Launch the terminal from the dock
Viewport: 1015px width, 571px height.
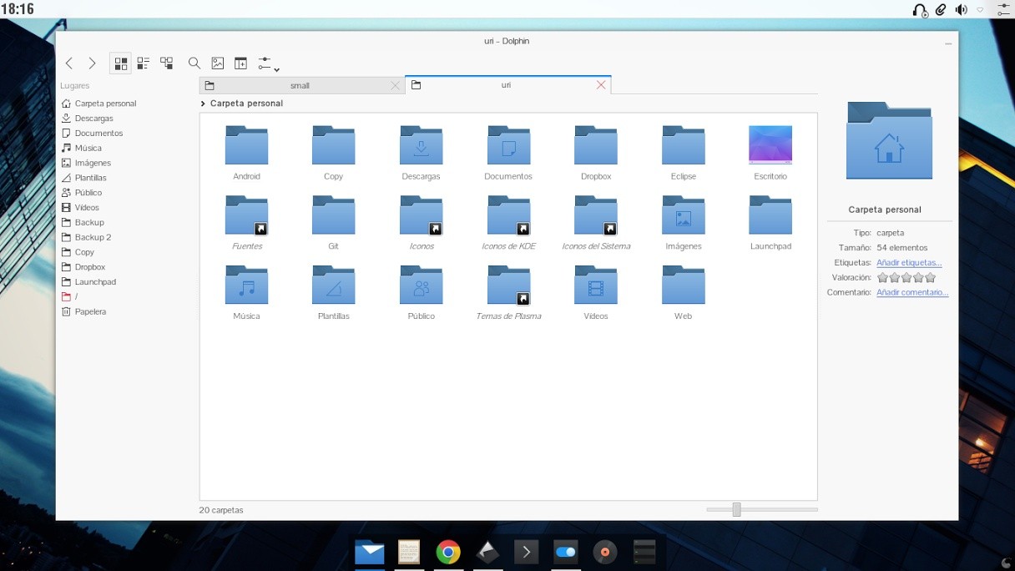tap(526, 552)
